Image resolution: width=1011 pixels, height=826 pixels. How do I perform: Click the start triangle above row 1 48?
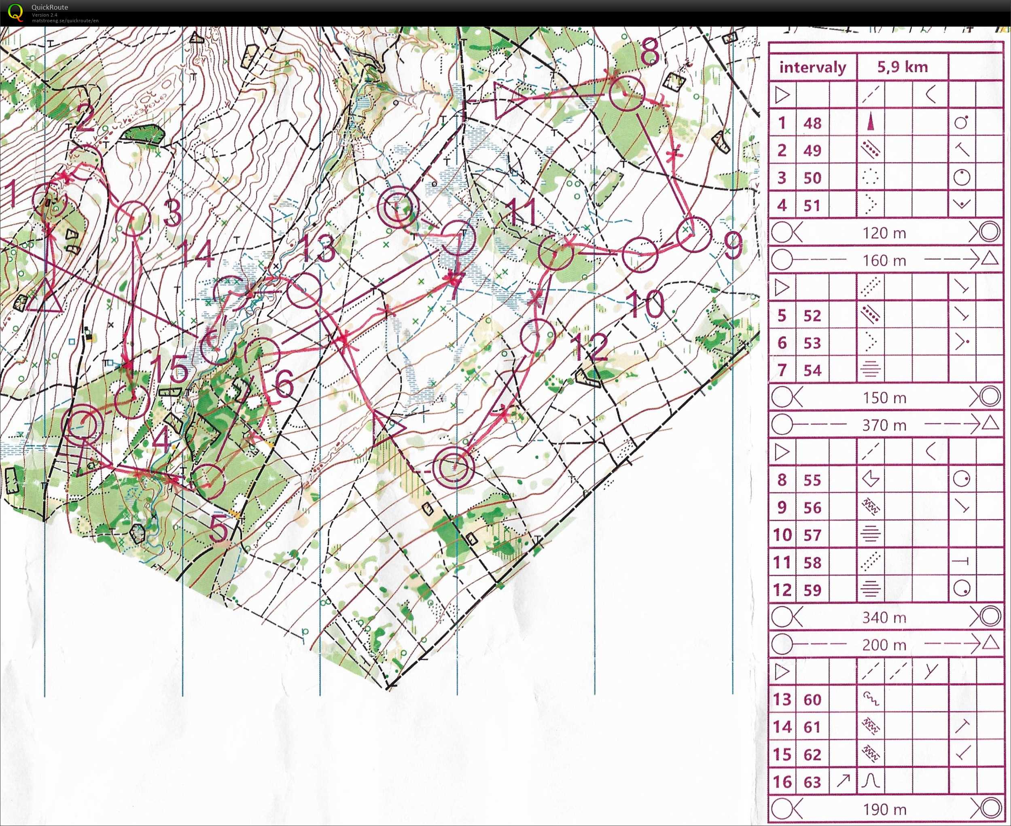click(783, 95)
